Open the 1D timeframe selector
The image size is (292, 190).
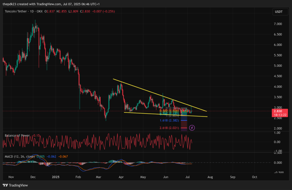pyautogui.click(x=33, y=11)
